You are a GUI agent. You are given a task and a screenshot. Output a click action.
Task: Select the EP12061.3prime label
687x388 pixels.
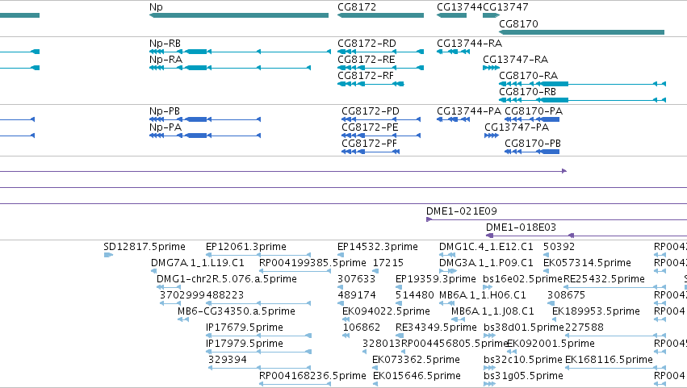point(246,247)
